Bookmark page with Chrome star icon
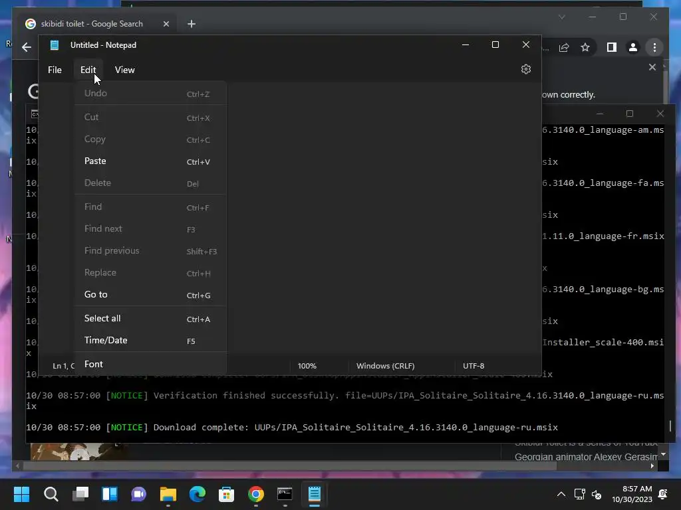681x510 pixels. click(x=585, y=47)
